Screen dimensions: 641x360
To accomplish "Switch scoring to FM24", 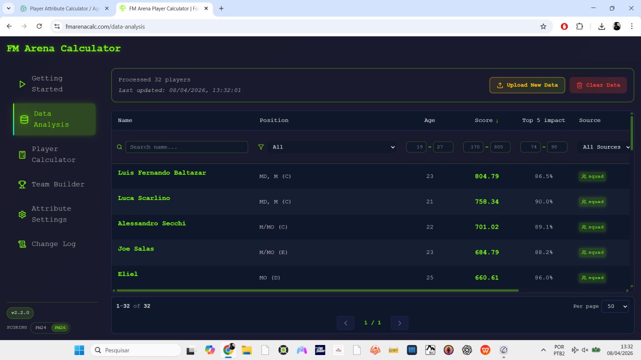I will (x=41, y=327).
